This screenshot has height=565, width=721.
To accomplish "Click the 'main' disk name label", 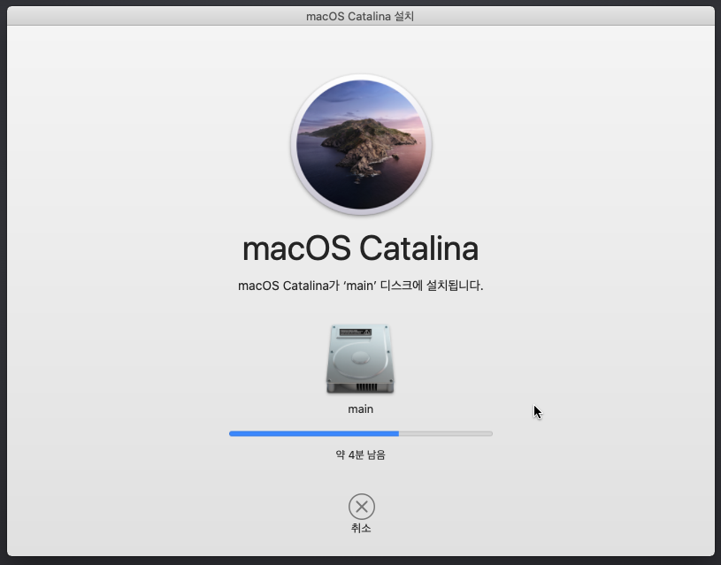I will point(361,409).
